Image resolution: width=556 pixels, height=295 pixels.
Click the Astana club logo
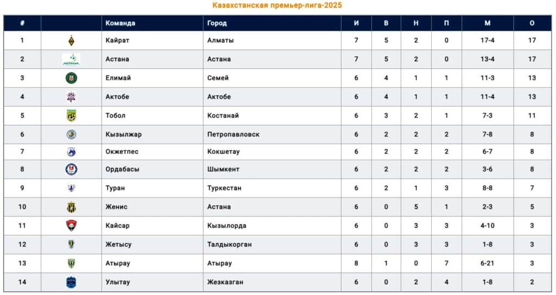(71, 60)
